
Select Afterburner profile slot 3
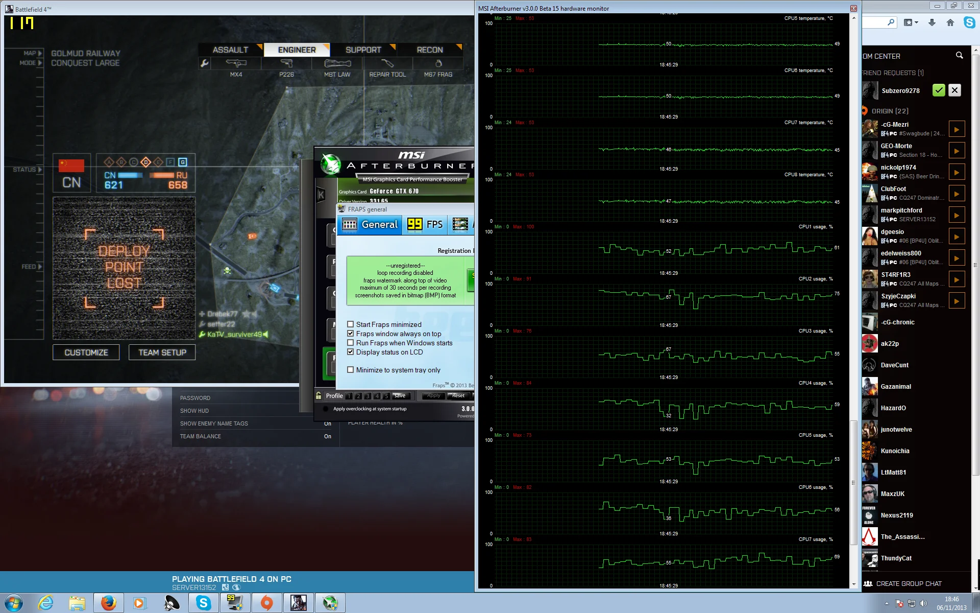tap(367, 396)
